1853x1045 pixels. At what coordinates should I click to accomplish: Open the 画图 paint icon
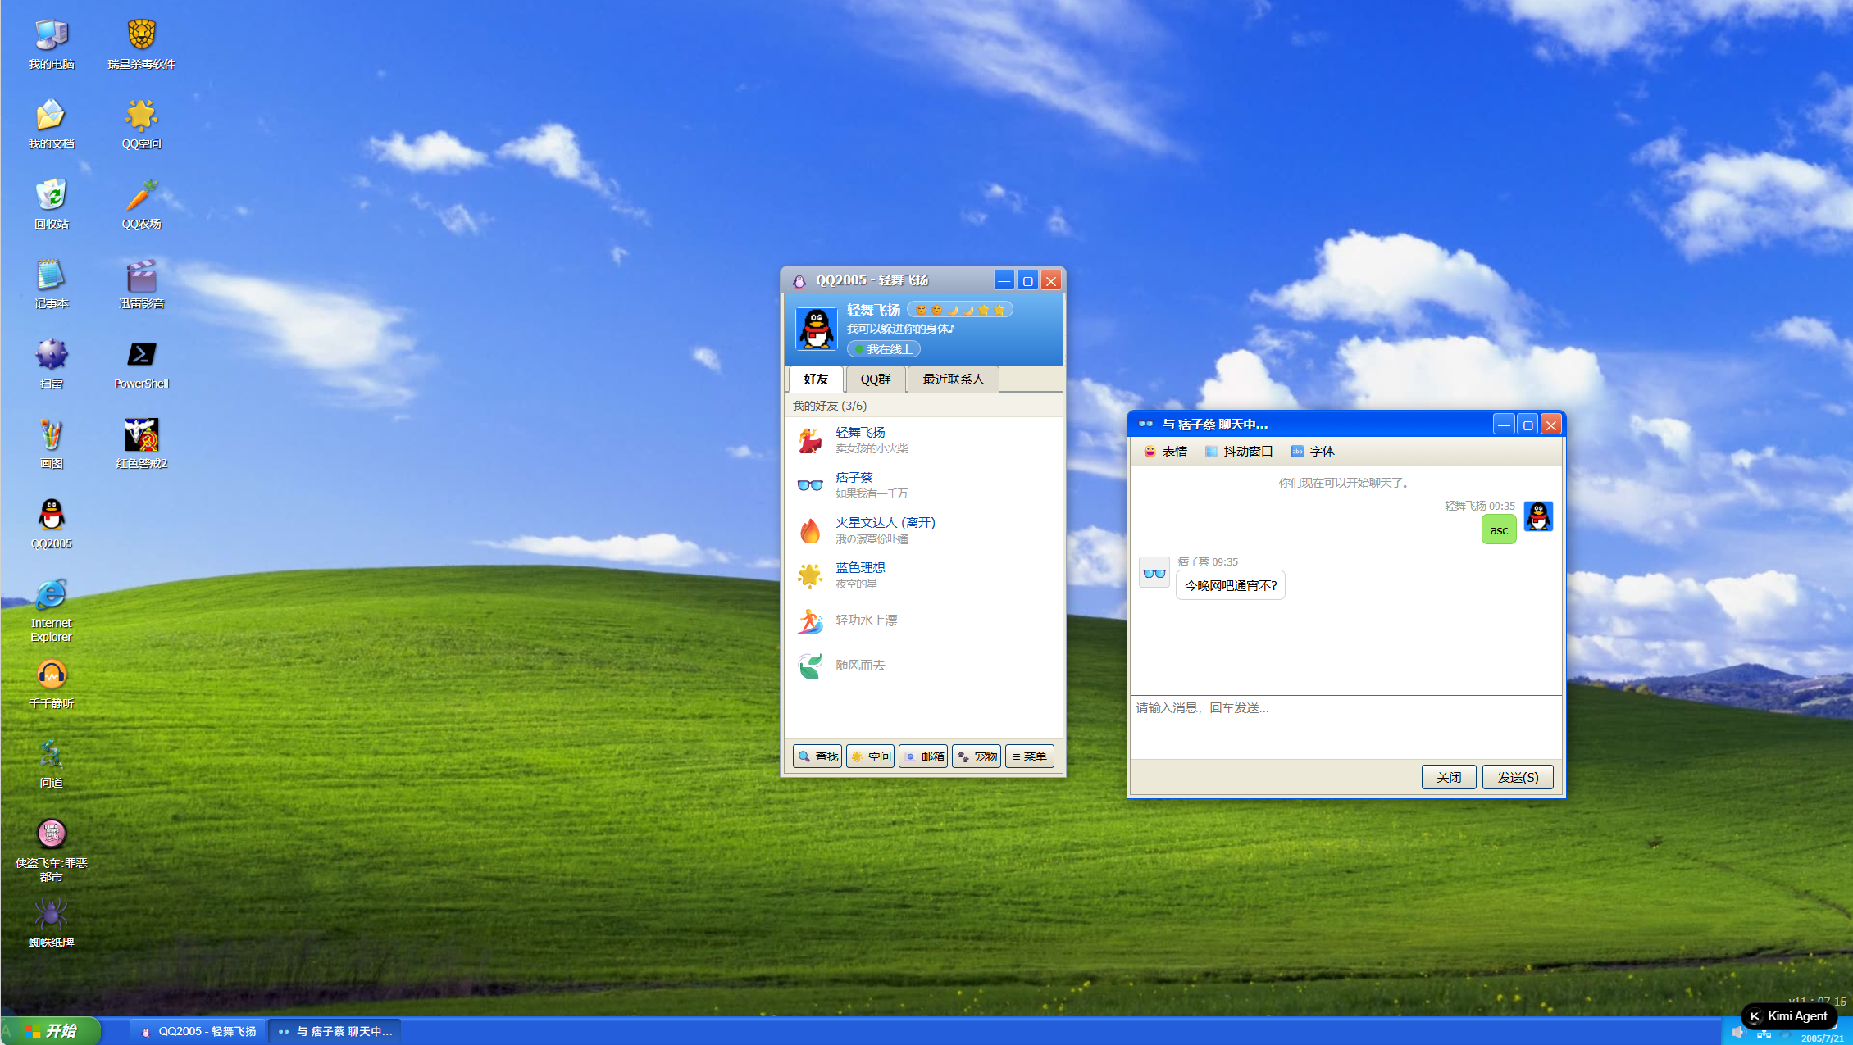click(x=51, y=443)
